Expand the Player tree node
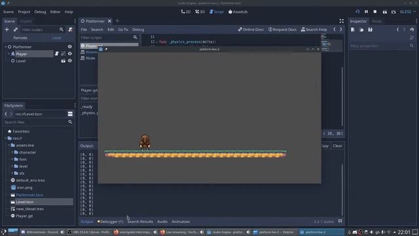Image resolution: width=419 pixels, height=236 pixels. [x=9, y=54]
